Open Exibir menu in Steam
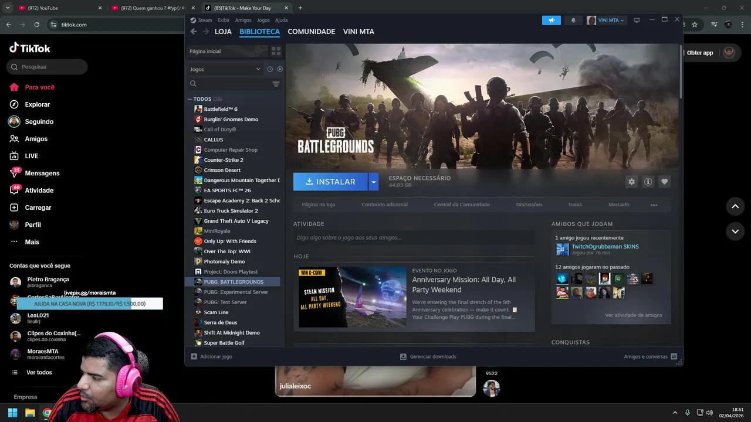The image size is (751, 422). click(x=224, y=20)
